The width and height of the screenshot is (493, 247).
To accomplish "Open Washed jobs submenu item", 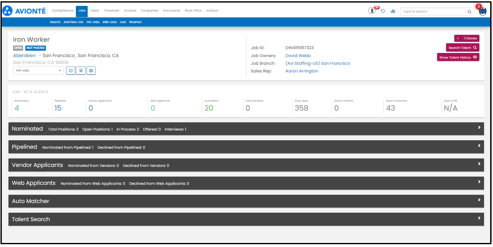I will tap(135, 22).
